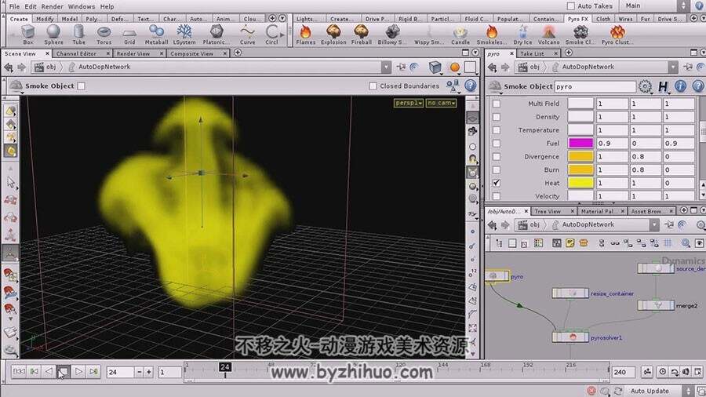Expand the Scene View path dropdown
The width and height of the screenshot is (706, 397).
click(386, 67)
